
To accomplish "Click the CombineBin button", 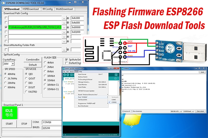I will click(x=33, y=60).
